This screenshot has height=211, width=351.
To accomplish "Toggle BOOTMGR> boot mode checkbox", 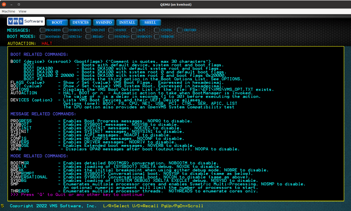I will coord(42,37).
